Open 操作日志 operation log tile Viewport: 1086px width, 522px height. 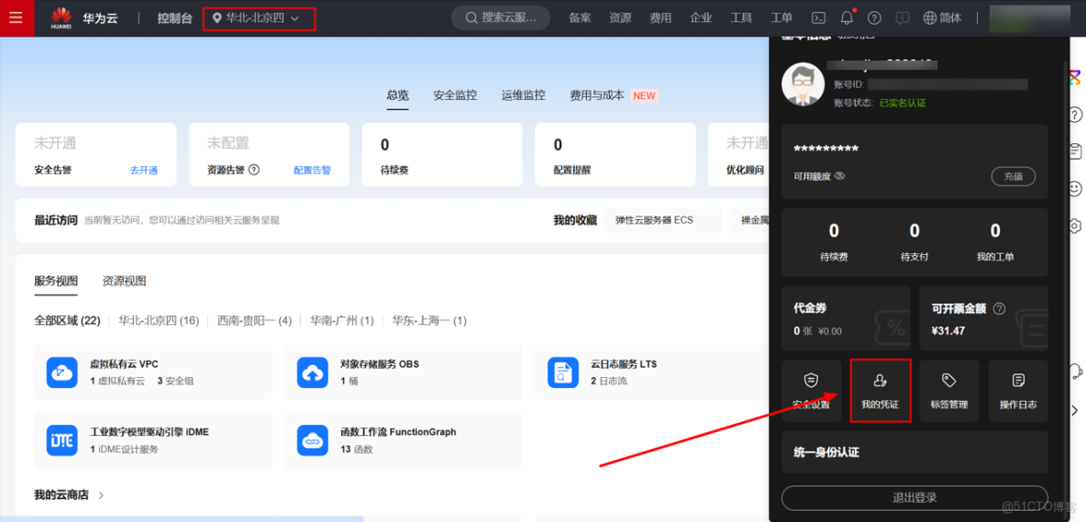(x=1018, y=391)
